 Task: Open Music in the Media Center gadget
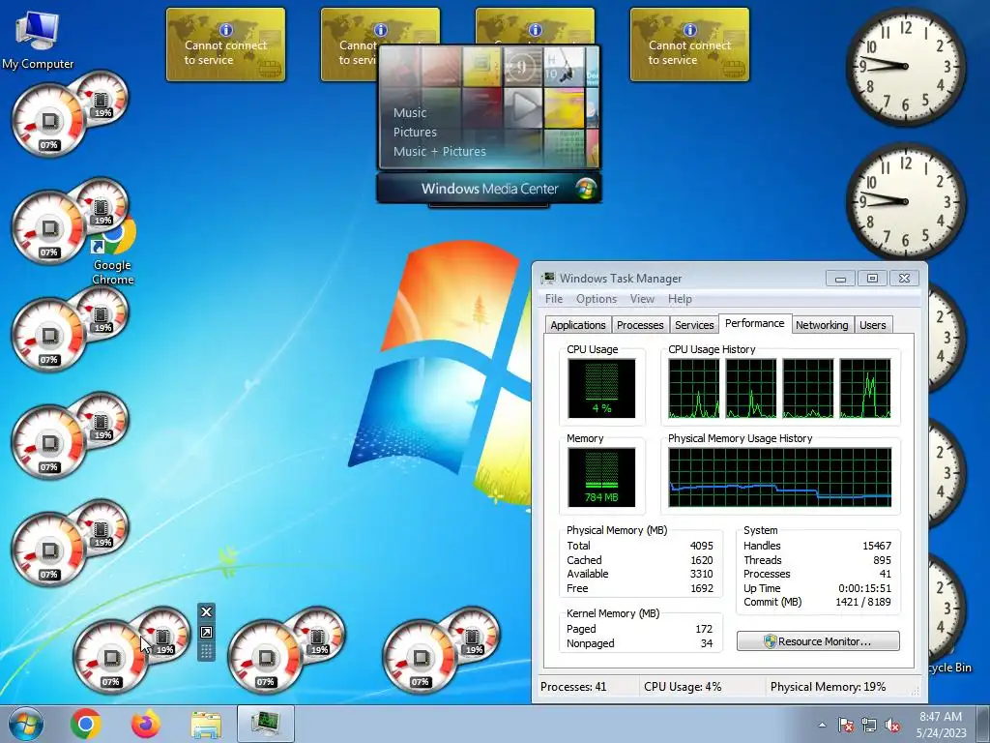coord(410,112)
